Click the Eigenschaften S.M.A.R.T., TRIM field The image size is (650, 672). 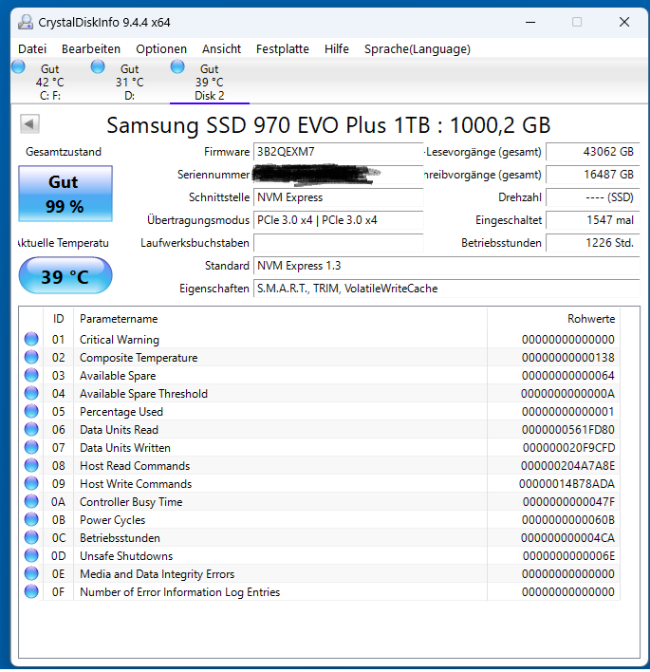tap(447, 289)
